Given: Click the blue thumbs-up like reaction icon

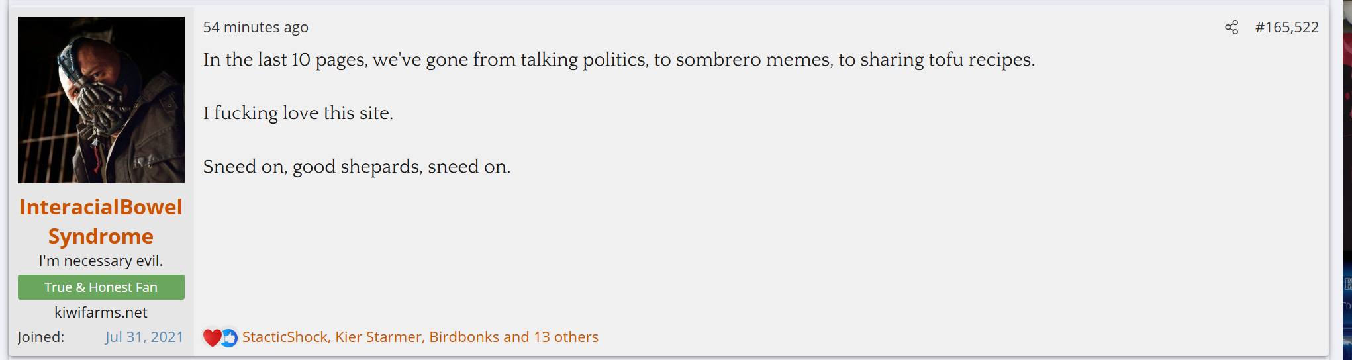Looking at the screenshot, I should pyautogui.click(x=229, y=337).
